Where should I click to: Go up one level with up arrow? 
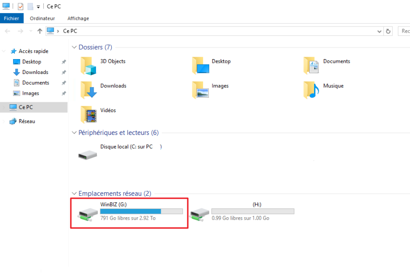pyautogui.click(x=40, y=31)
